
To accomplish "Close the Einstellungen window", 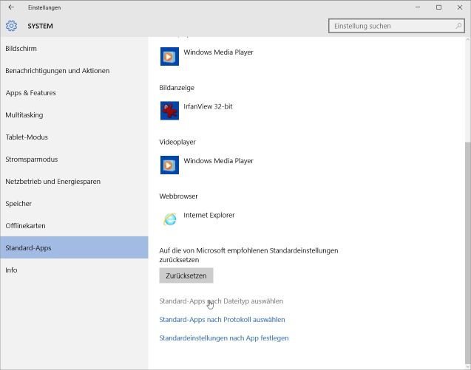I will 460,7.
